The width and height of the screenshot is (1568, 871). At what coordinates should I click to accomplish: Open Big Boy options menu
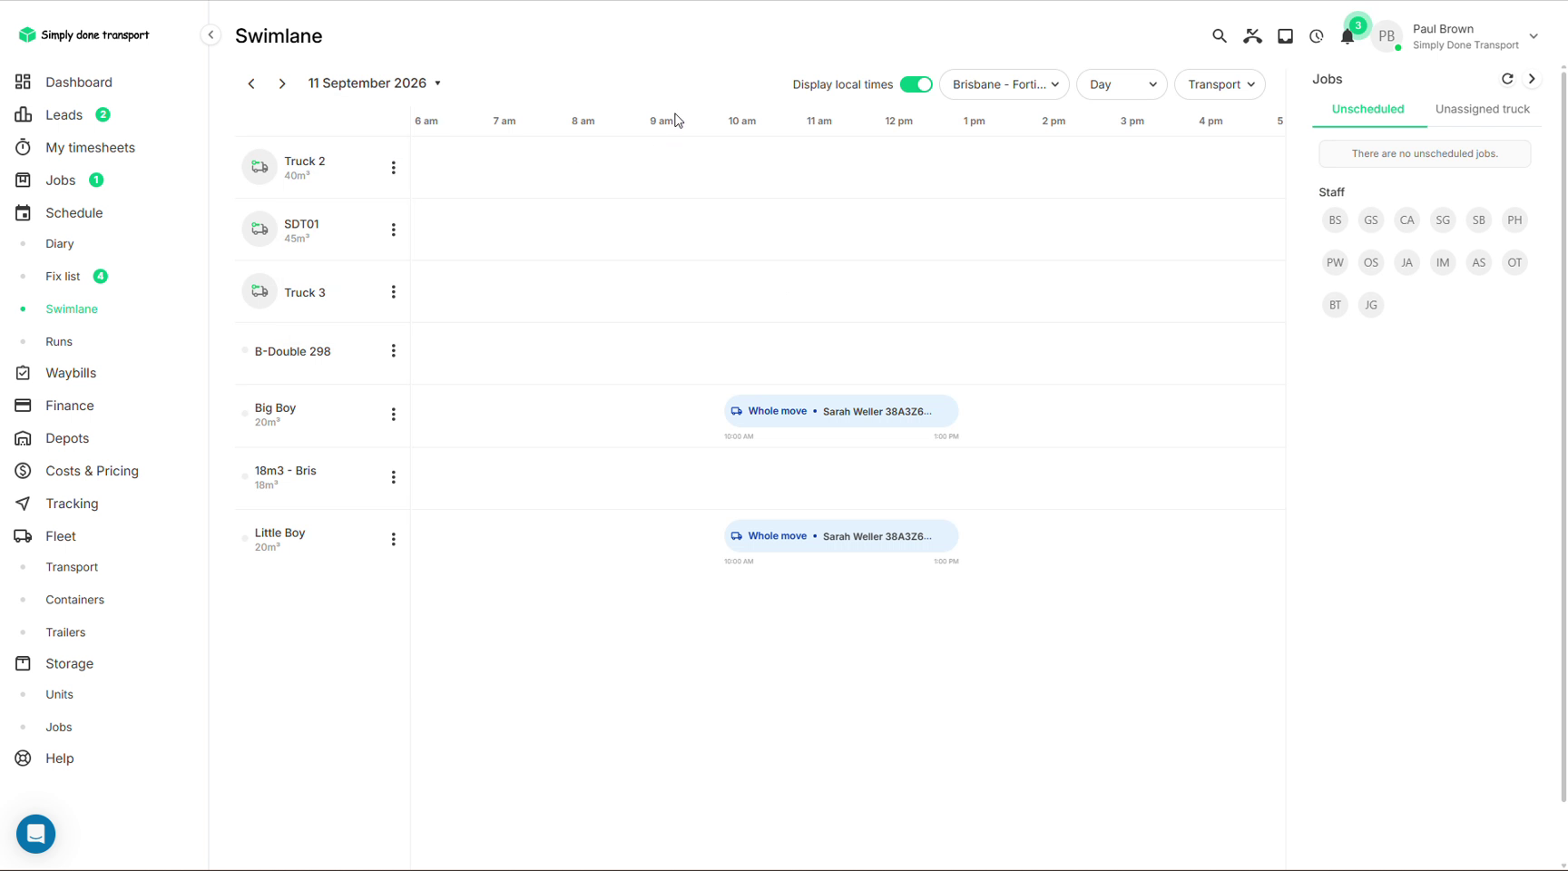coord(394,415)
